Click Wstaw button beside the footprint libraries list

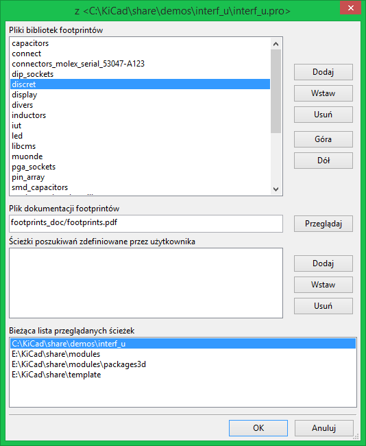click(x=324, y=93)
